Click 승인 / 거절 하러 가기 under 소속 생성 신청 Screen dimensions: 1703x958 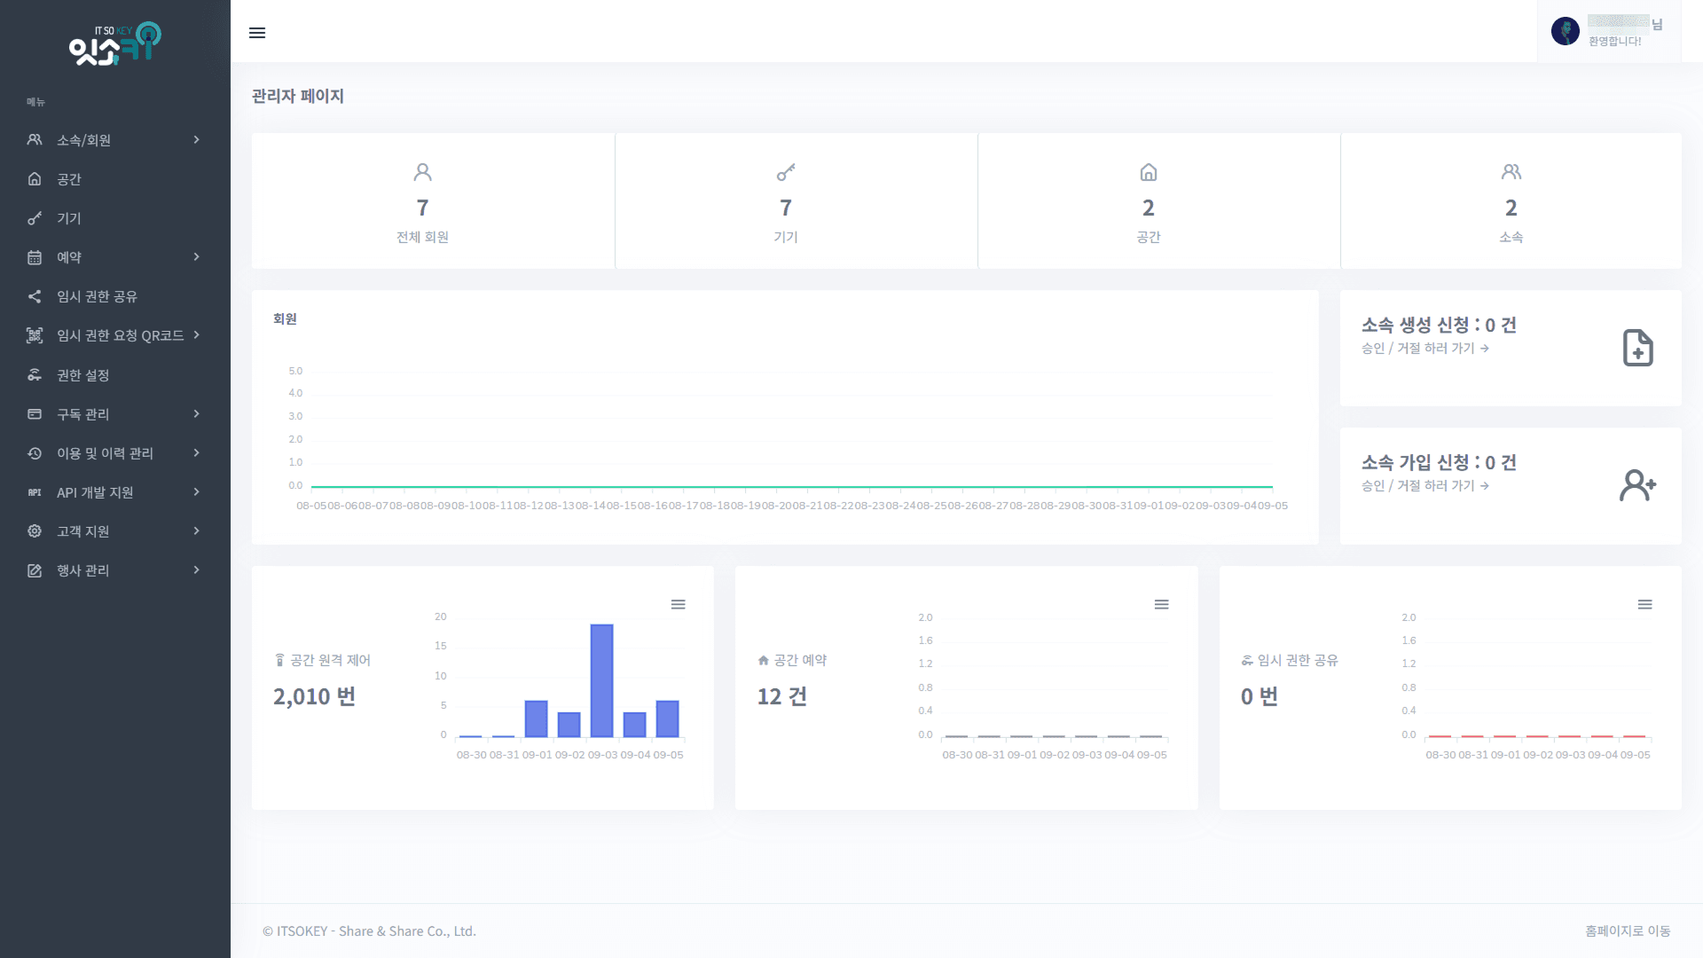pos(1424,348)
